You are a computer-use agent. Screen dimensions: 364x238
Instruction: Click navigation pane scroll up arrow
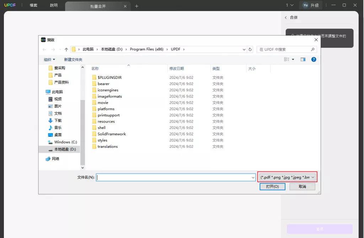coord(82,67)
